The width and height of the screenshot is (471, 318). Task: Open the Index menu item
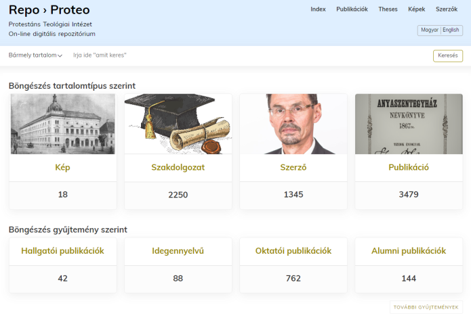pyautogui.click(x=318, y=9)
